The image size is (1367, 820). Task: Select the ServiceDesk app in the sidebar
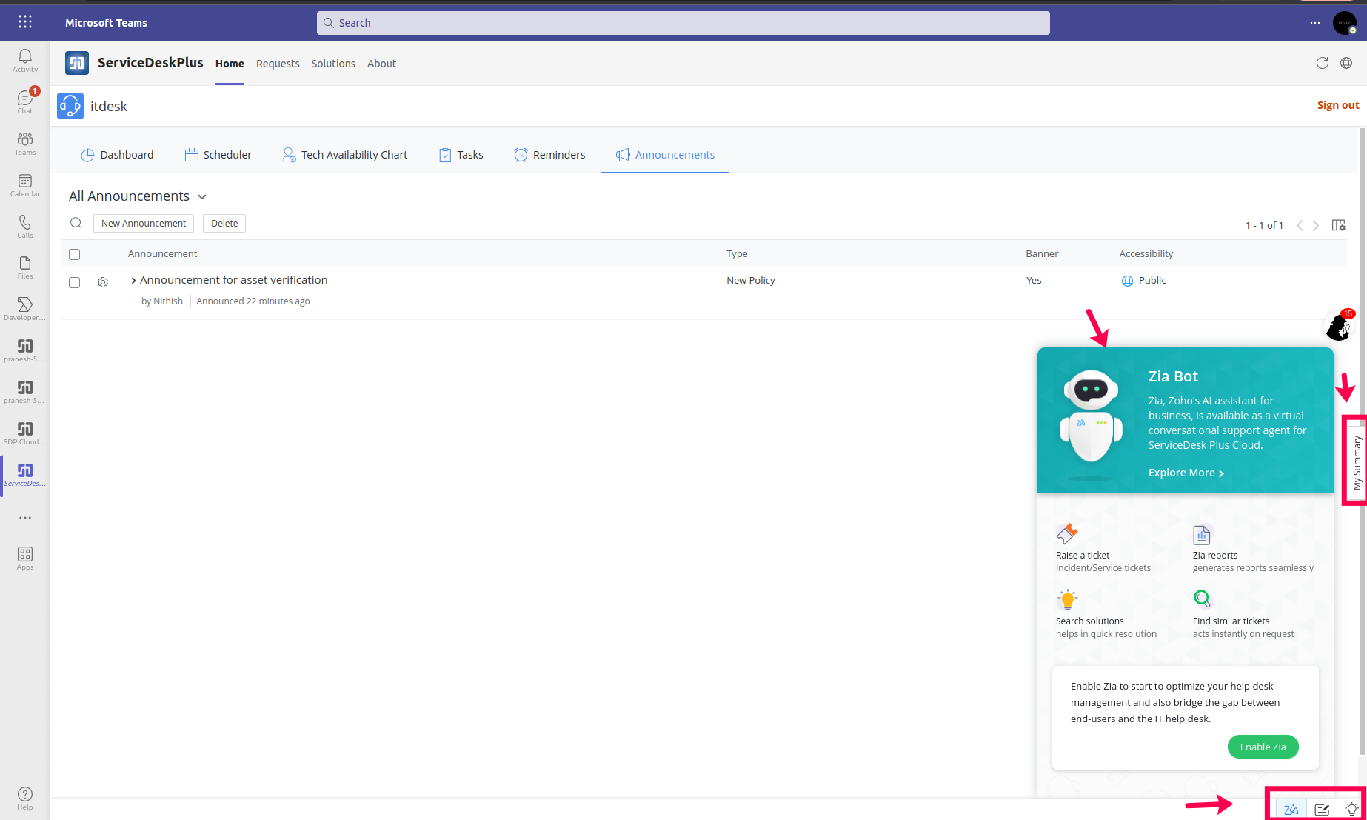(x=25, y=475)
